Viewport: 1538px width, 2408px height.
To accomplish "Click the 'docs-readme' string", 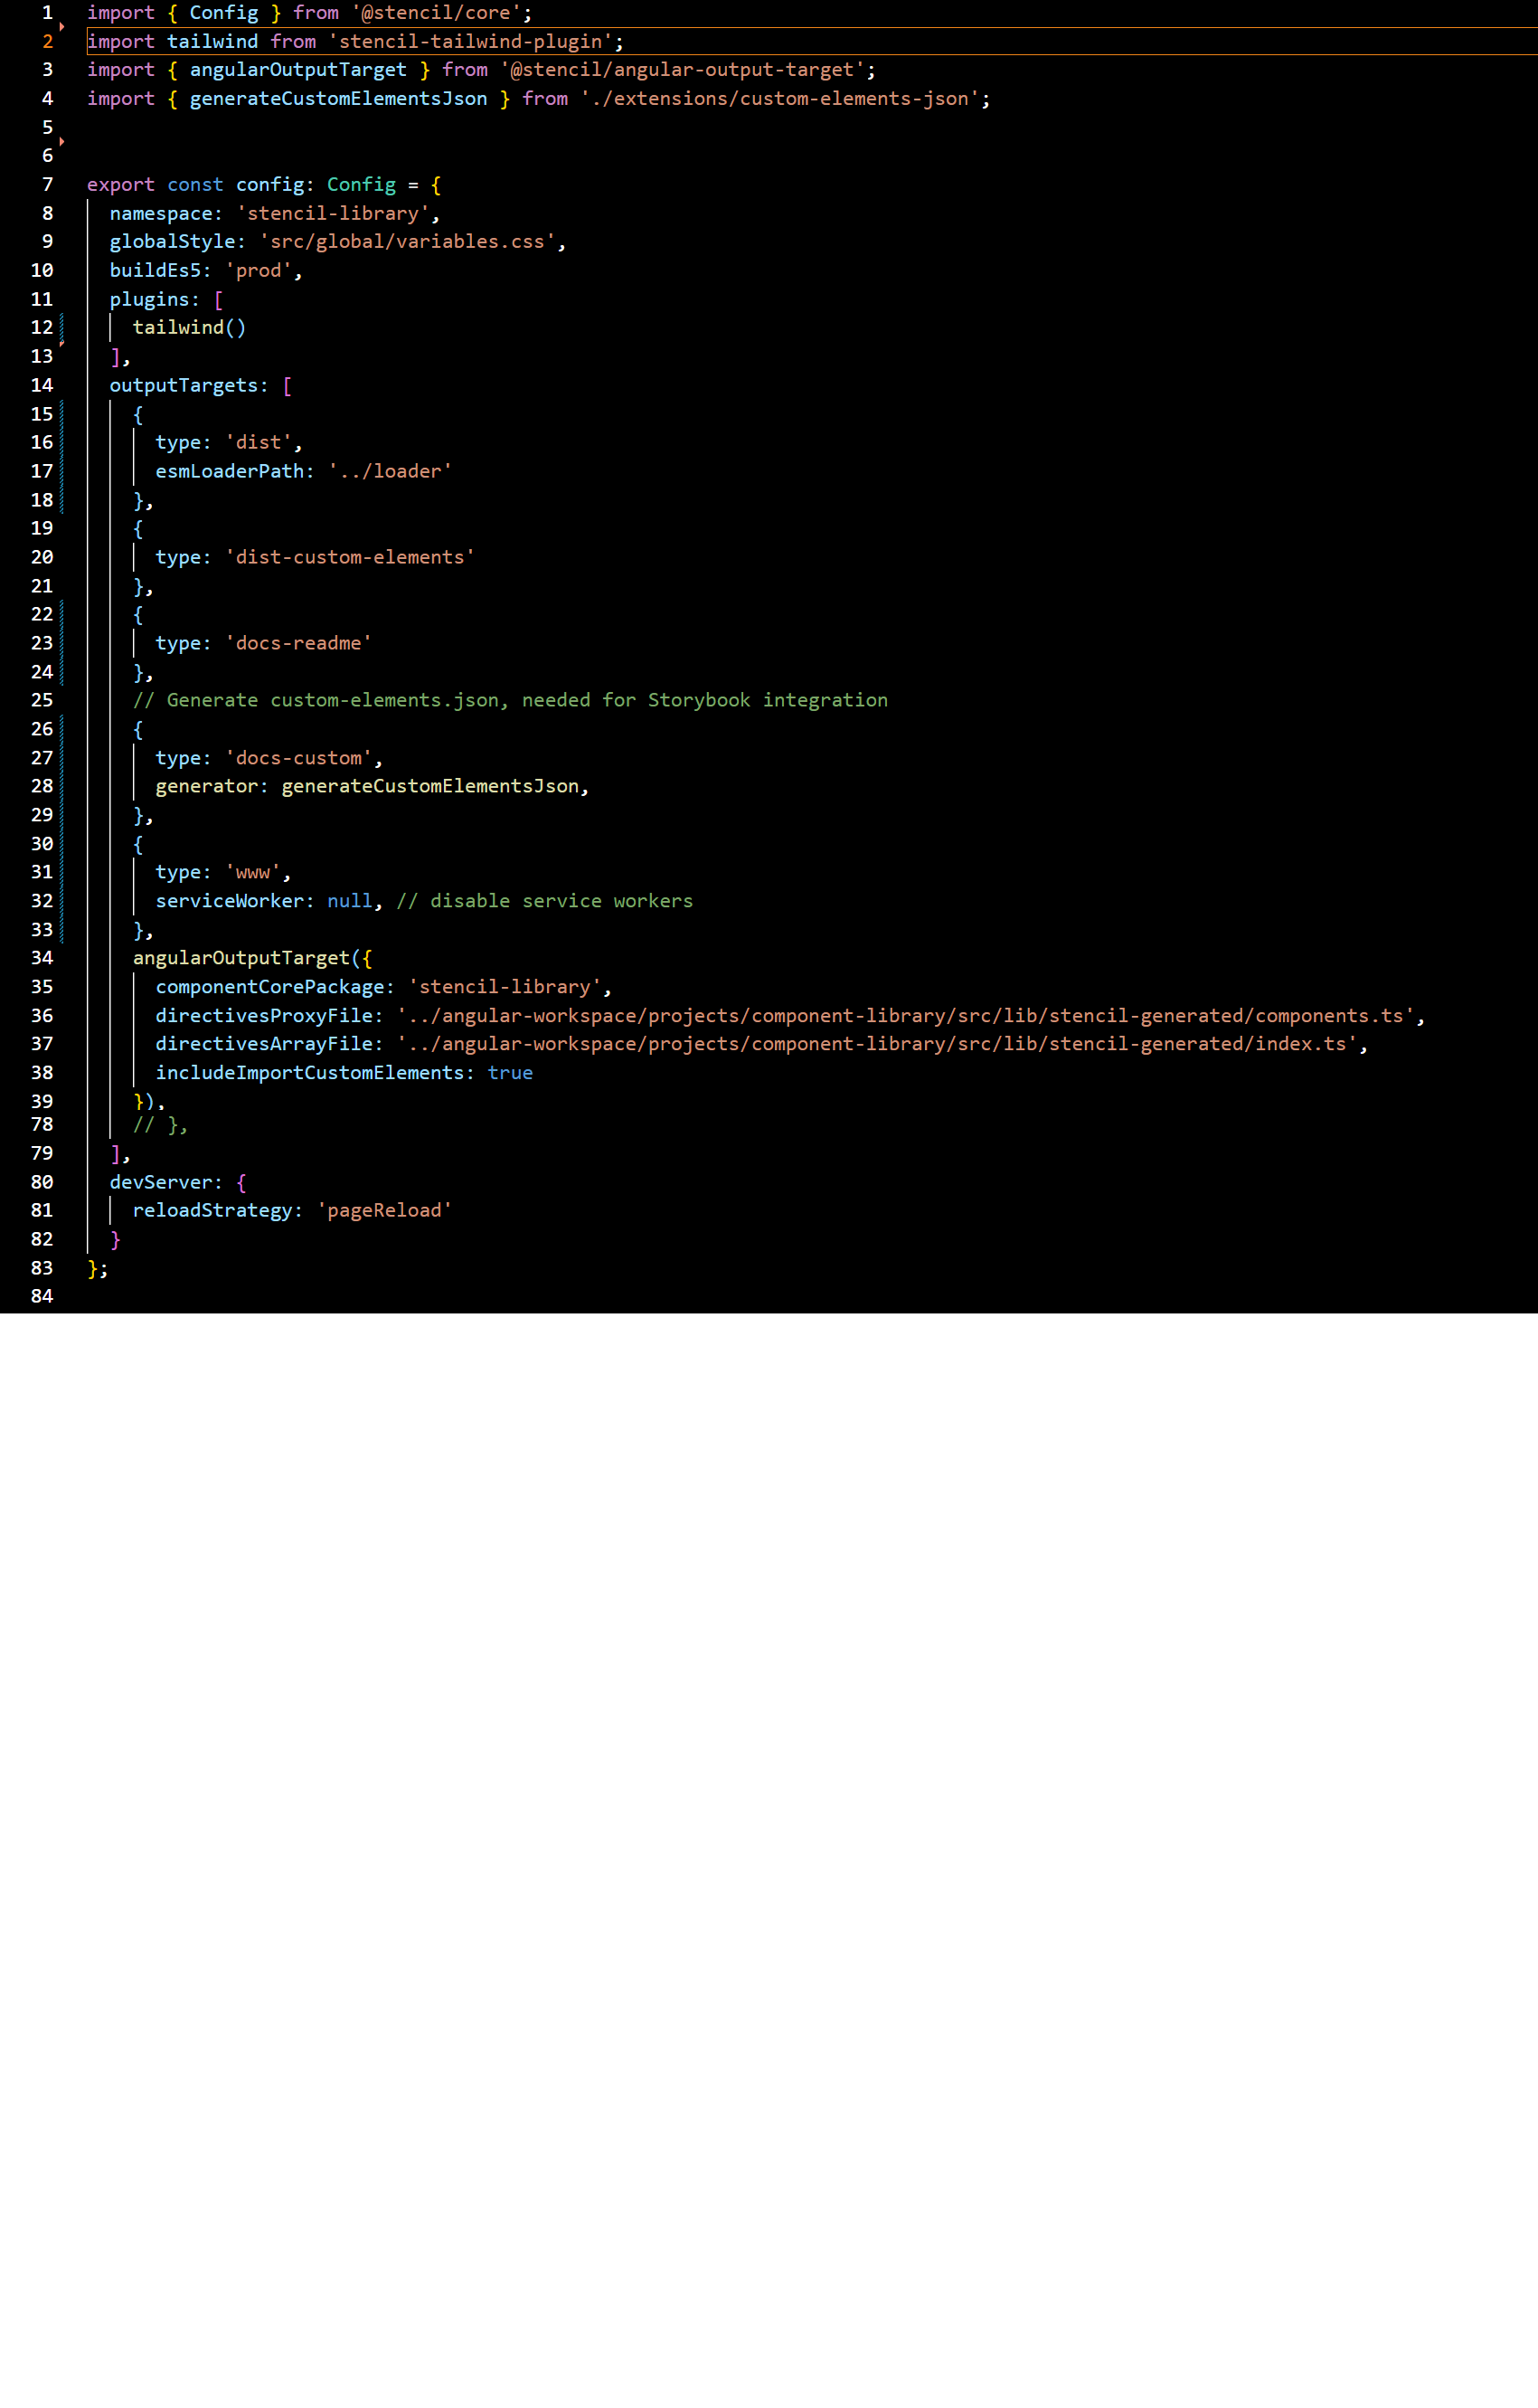I will [x=298, y=644].
